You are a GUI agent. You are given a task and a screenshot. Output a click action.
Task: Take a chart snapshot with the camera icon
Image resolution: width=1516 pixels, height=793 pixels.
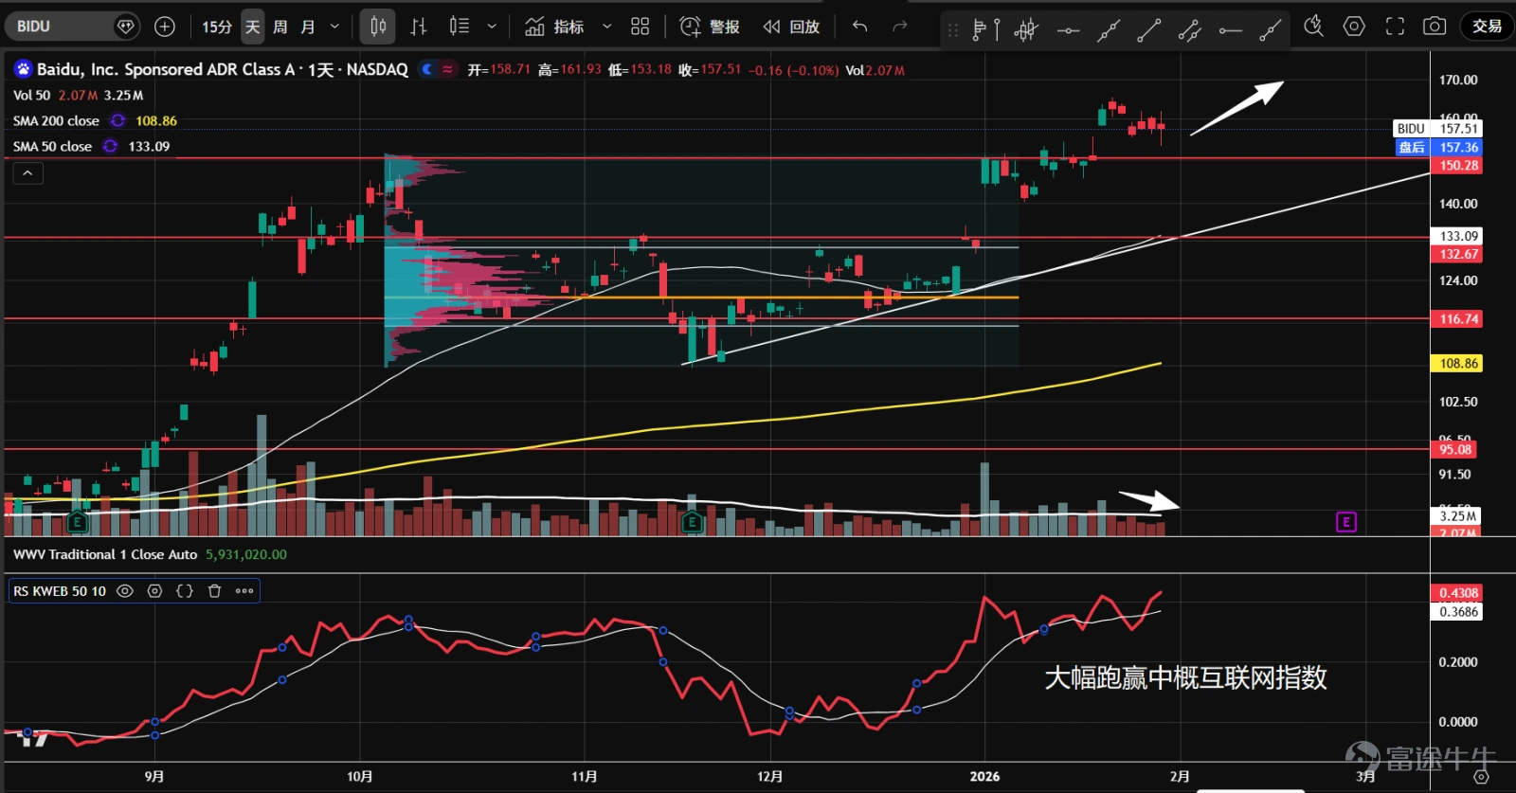[x=1435, y=27]
